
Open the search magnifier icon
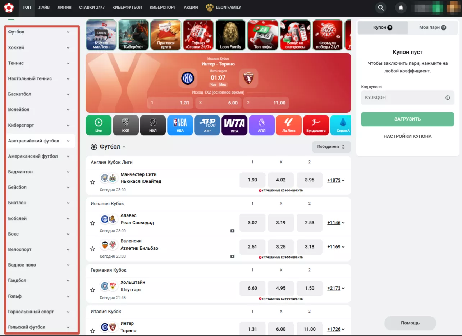(x=381, y=8)
